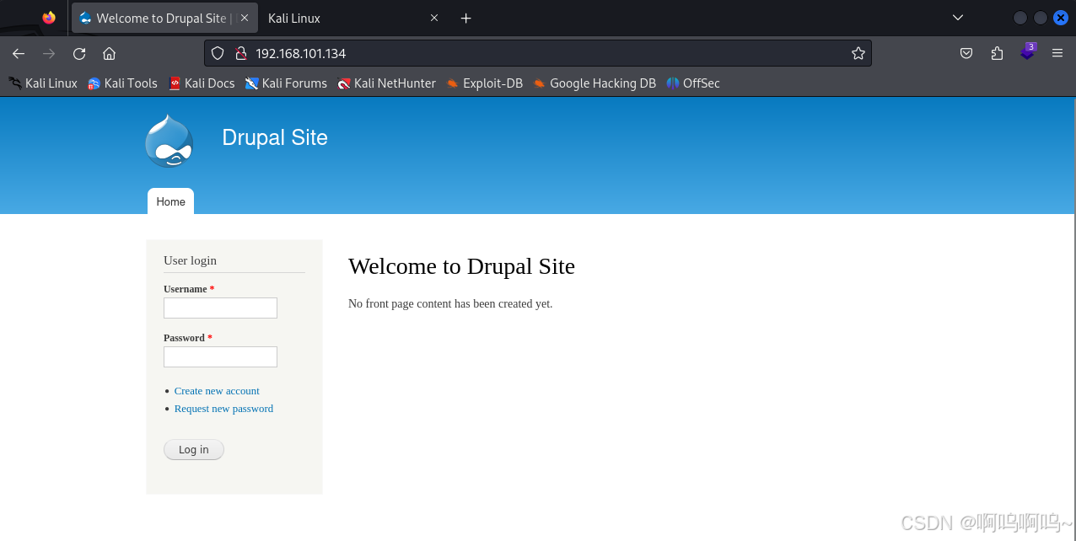Open the Exploit-DB bookmark
This screenshot has width=1076, height=541.
coord(485,83)
